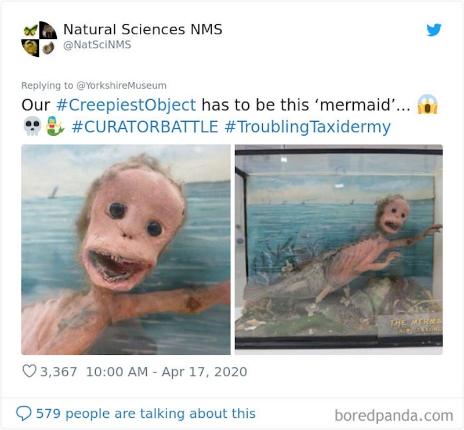Open the @YorkshireMuseum mention link

click(x=121, y=85)
